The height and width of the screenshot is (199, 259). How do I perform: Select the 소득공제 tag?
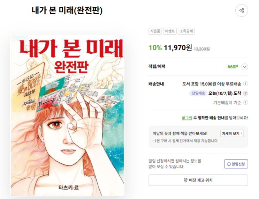tap(186, 31)
